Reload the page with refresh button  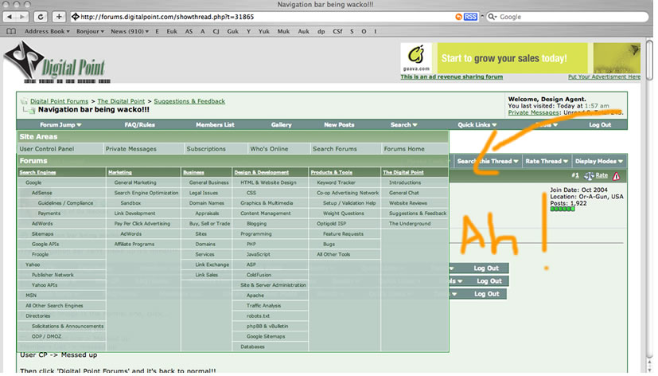click(41, 17)
